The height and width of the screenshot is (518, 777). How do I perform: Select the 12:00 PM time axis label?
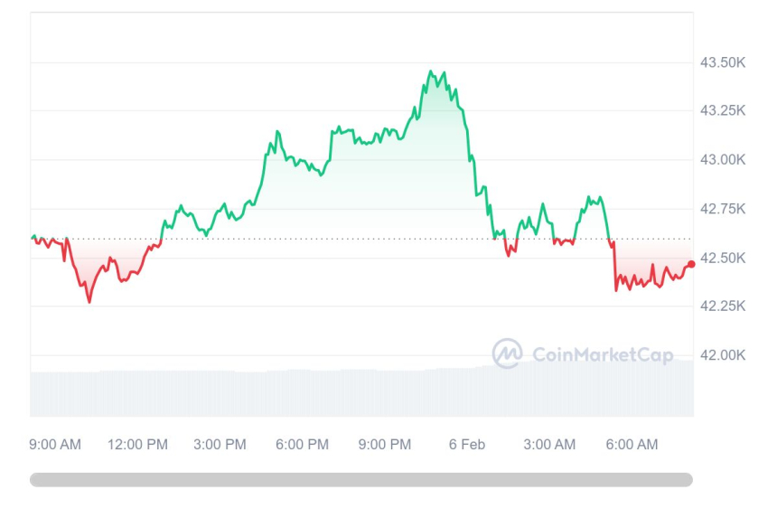coord(137,445)
